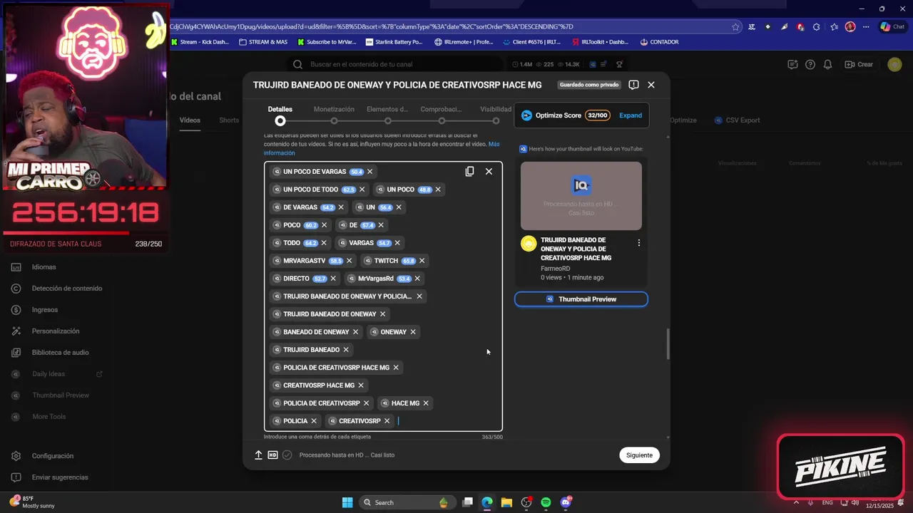Open Personalización in the sidebar
The image size is (913, 513).
(55, 331)
